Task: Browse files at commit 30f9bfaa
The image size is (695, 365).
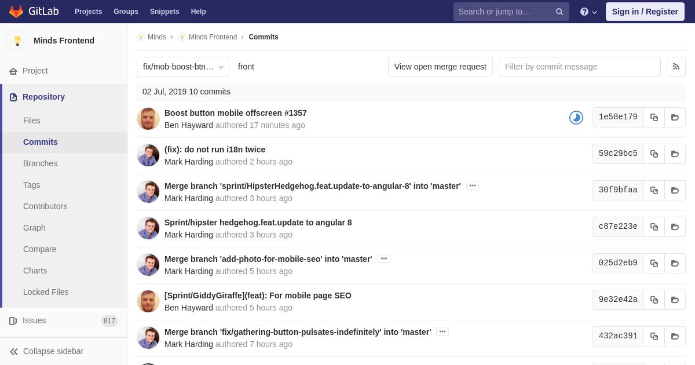Action: 675,190
